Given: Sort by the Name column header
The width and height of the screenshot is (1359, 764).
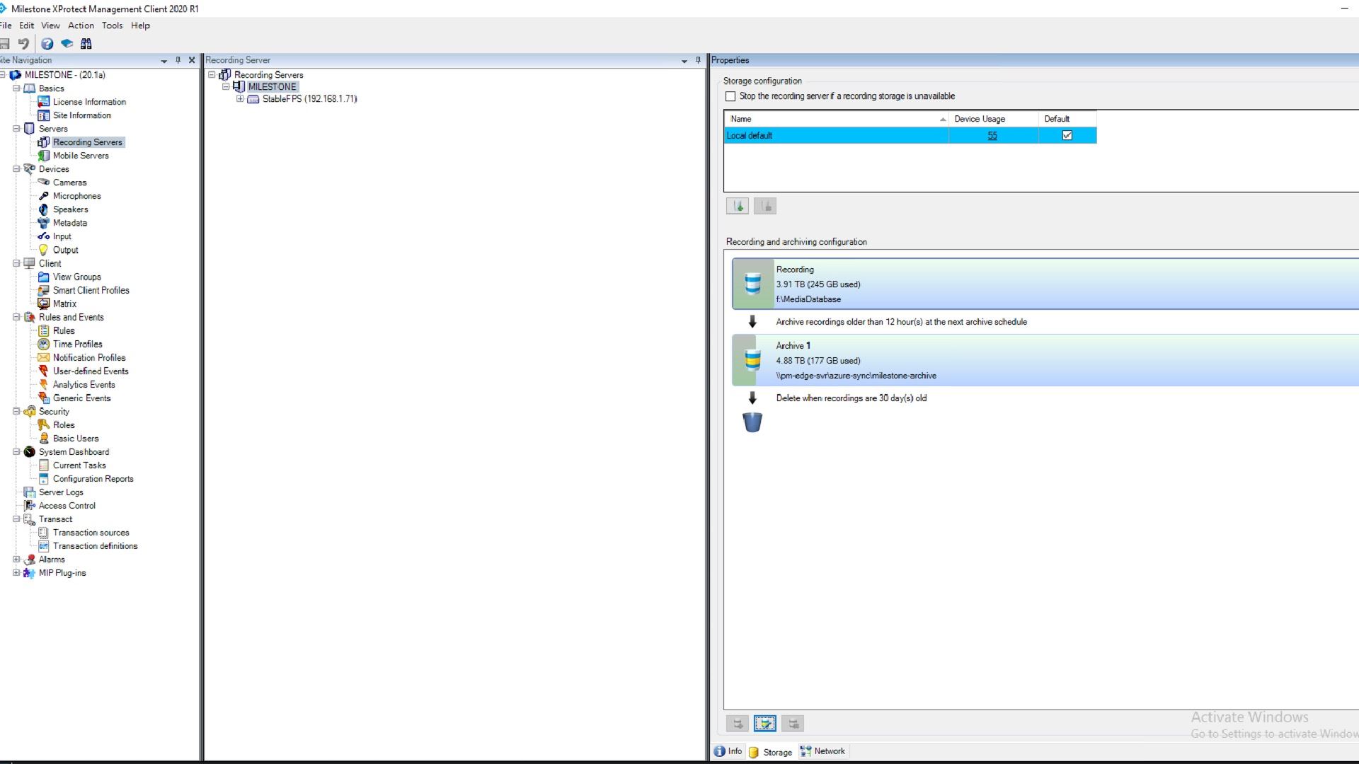Looking at the screenshot, I should click(x=836, y=119).
